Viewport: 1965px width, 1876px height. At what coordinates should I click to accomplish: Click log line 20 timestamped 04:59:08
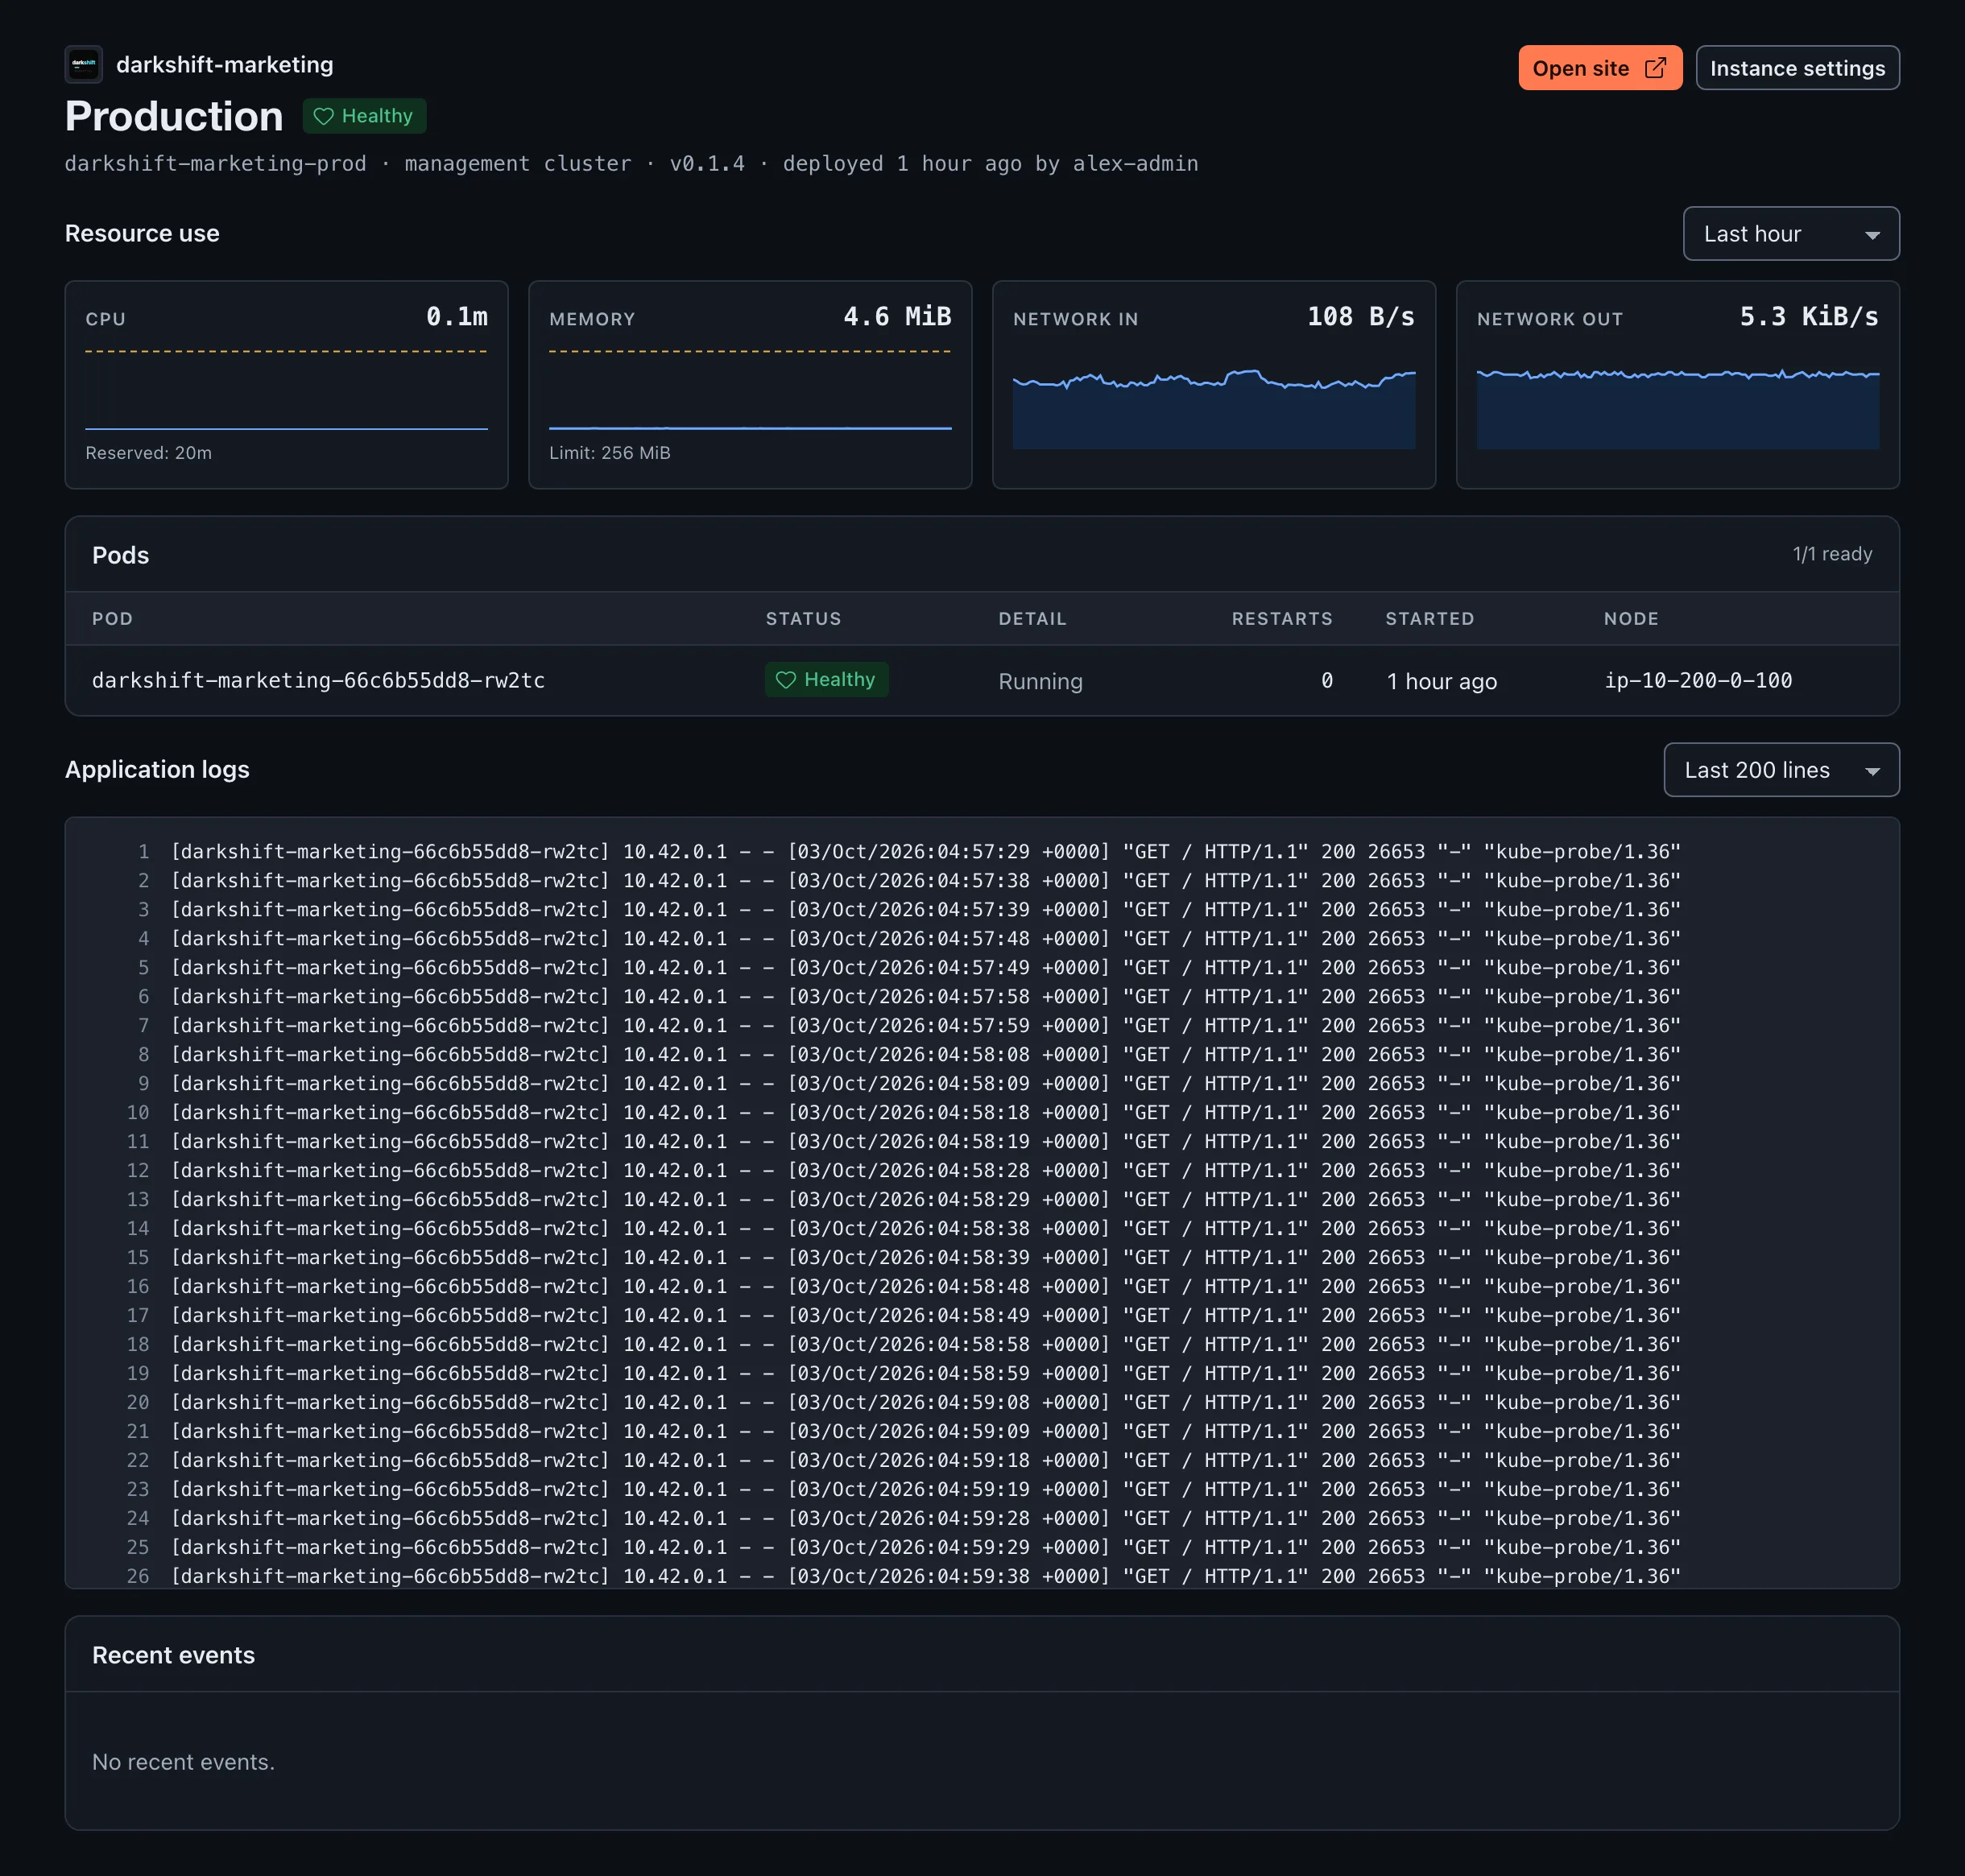tap(926, 1403)
